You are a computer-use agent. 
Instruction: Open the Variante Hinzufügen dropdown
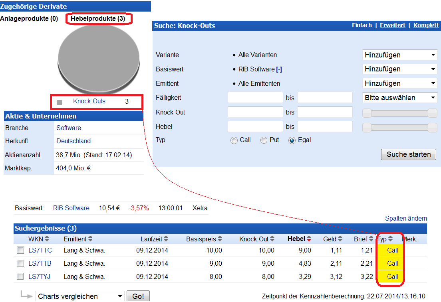[x=399, y=55]
